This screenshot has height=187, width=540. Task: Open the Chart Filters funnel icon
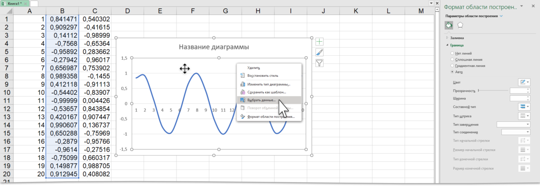319,63
